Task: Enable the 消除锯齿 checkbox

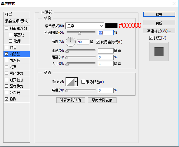Action: 83,82
